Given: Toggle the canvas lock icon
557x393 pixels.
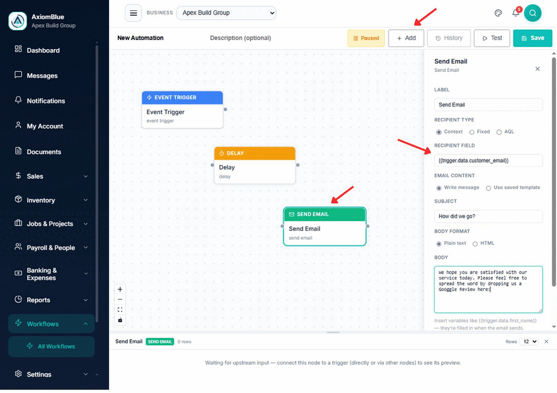Looking at the screenshot, I should coord(120,320).
